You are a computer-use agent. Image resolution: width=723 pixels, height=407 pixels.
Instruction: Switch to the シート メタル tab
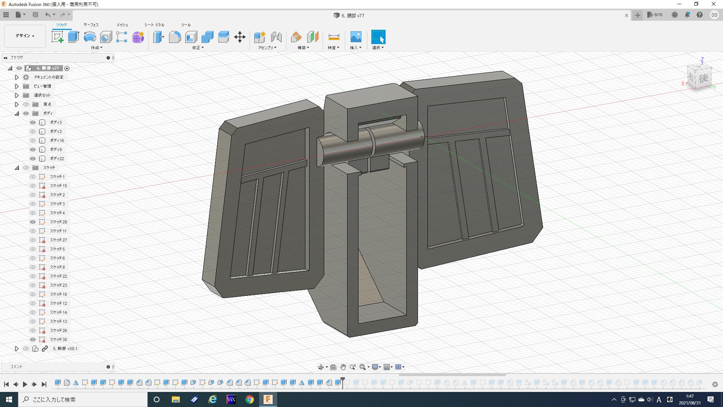(154, 25)
